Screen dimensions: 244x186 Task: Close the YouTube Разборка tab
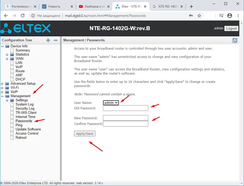108,6
